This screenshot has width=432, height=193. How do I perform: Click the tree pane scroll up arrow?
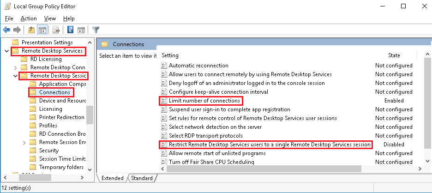pyautogui.click(x=90, y=43)
